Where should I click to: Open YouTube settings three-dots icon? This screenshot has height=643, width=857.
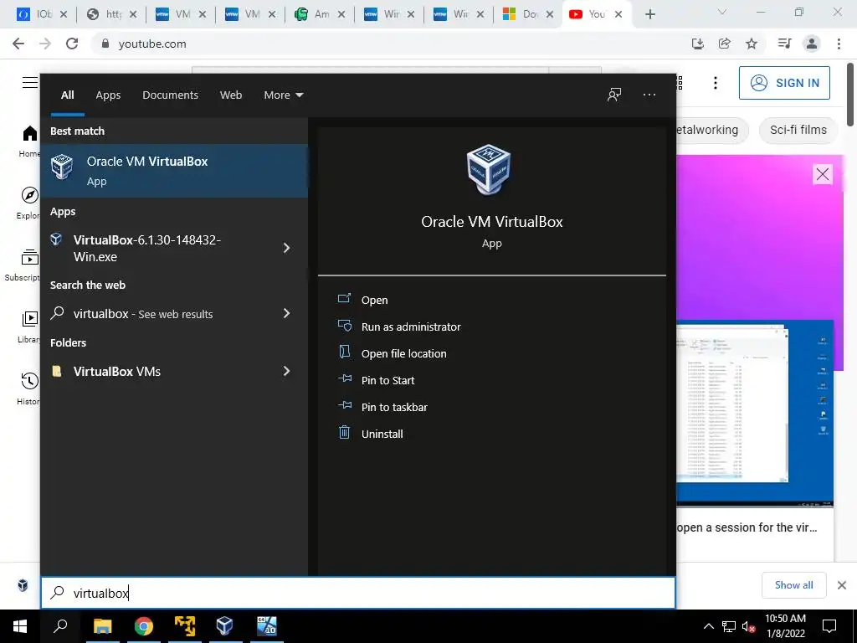point(716,83)
